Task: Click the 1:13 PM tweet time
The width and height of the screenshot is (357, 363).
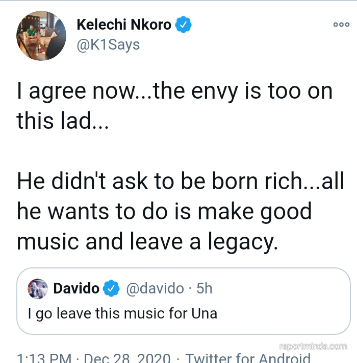Action: click(44, 358)
